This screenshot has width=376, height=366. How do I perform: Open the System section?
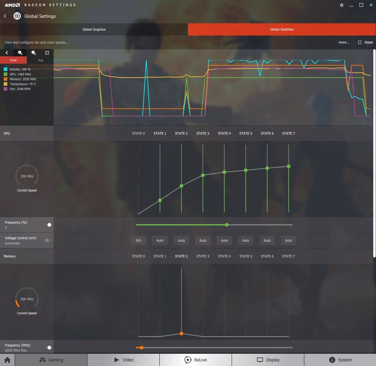point(340,360)
